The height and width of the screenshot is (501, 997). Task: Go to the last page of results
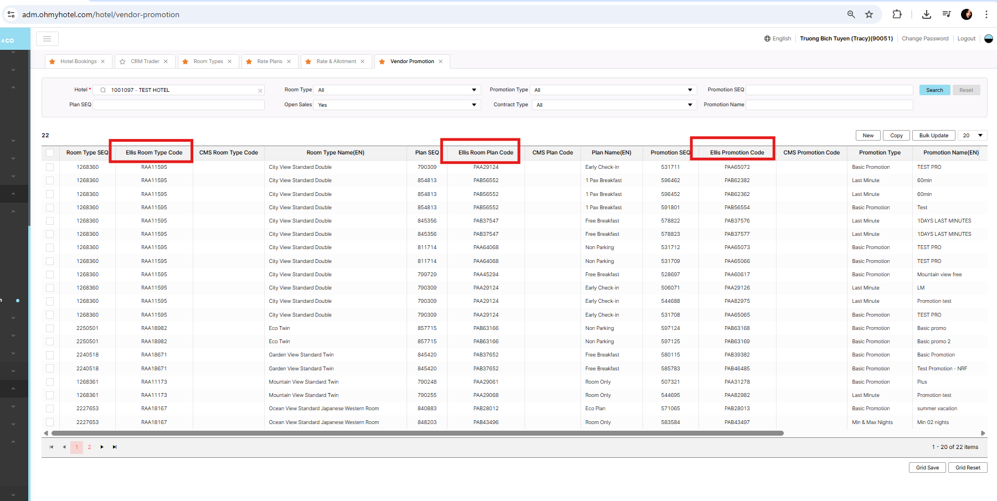point(115,447)
